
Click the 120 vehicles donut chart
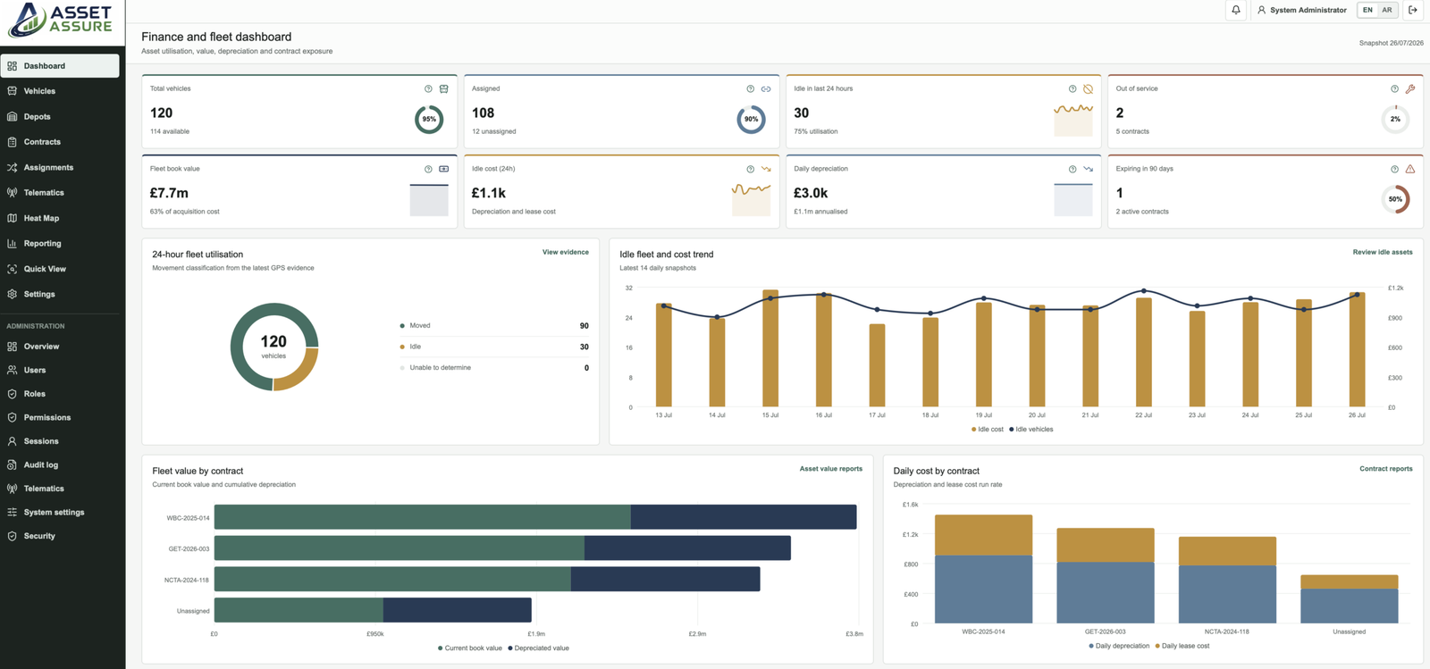[273, 347]
